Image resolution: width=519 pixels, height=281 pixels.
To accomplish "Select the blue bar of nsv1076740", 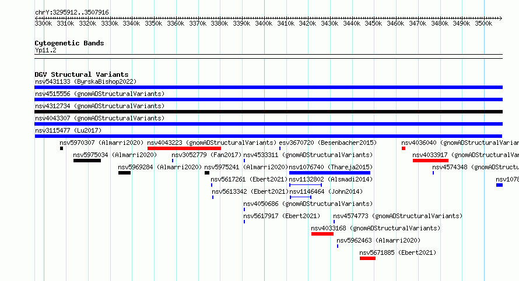I will click(x=329, y=173).
